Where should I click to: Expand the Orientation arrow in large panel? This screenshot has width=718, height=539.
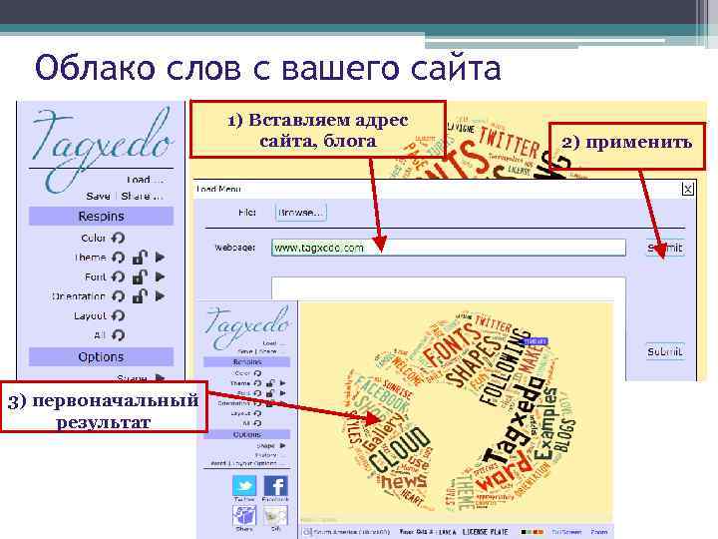pyautogui.click(x=160, y=296)
